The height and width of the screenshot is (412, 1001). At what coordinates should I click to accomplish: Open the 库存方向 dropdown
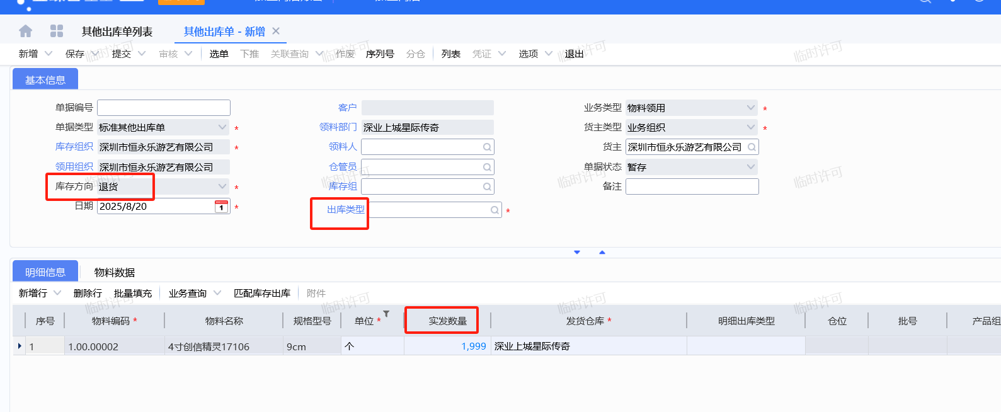coord(222,186)
